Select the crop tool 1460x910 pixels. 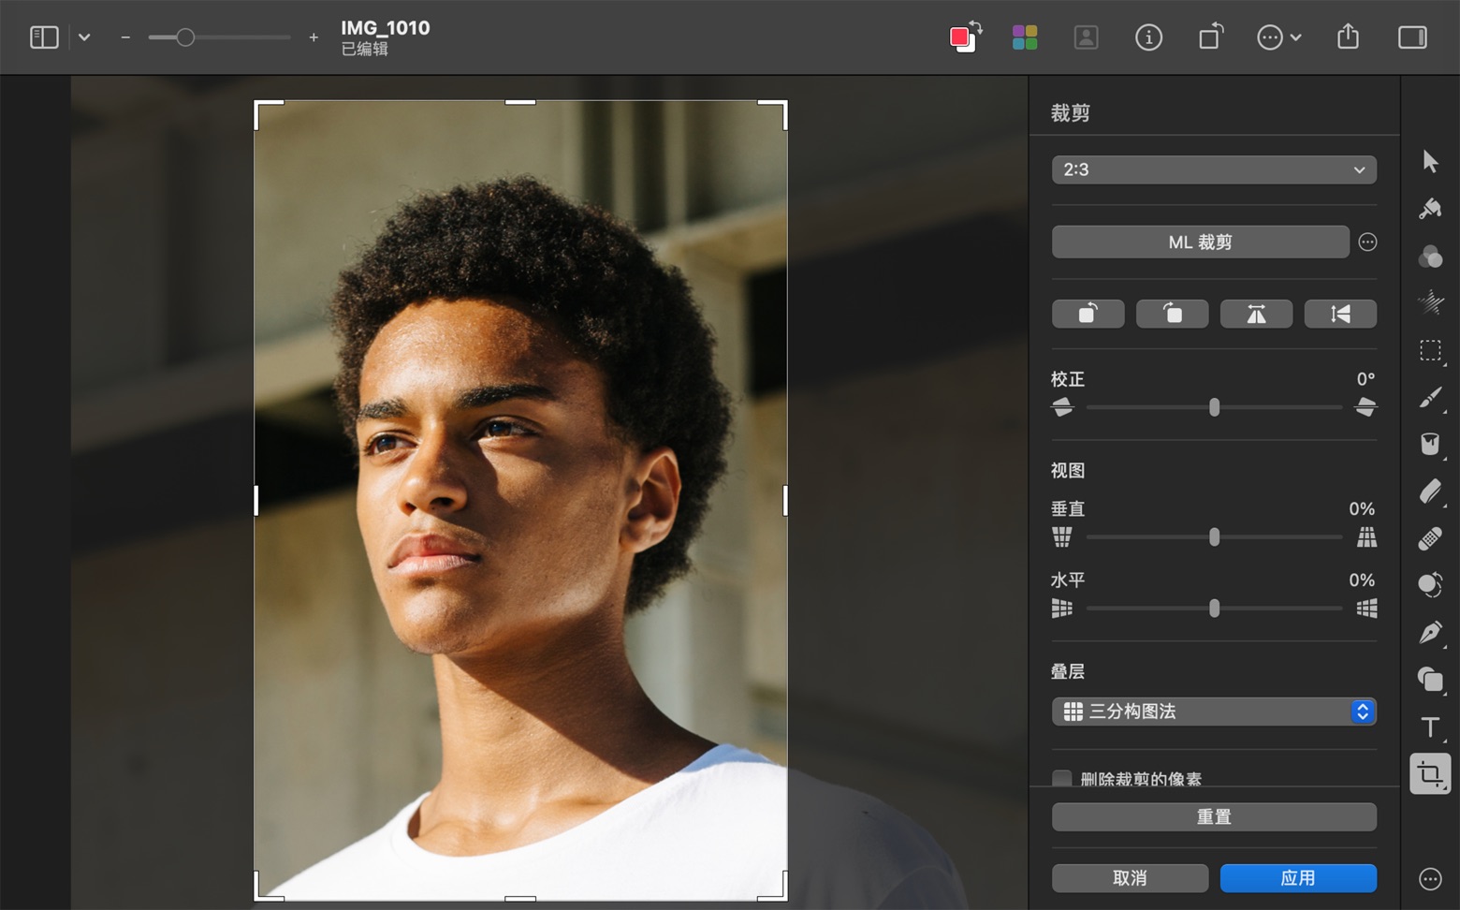click(1430, 774)
